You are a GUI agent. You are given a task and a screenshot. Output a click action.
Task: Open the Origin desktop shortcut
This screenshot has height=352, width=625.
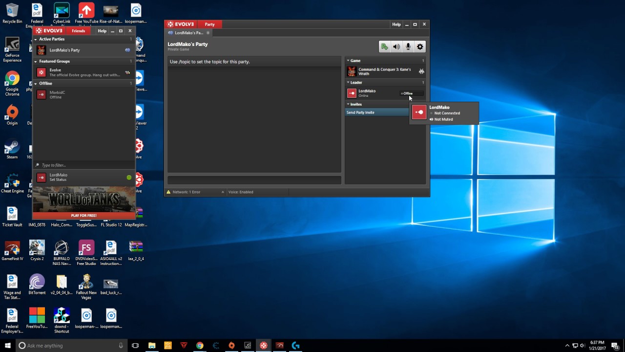12,115
